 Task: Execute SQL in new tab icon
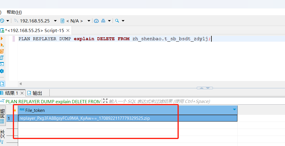pyautogui.click(x=2, y=45)
